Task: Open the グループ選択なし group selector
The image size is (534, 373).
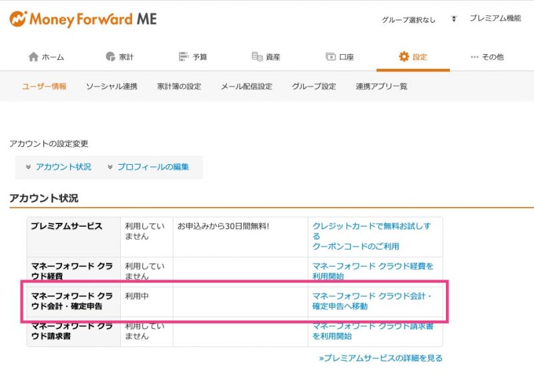Action: pos(409,20)
